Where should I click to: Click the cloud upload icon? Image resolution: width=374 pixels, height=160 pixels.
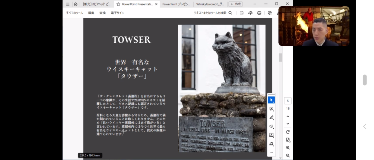(x=250, y=13)
